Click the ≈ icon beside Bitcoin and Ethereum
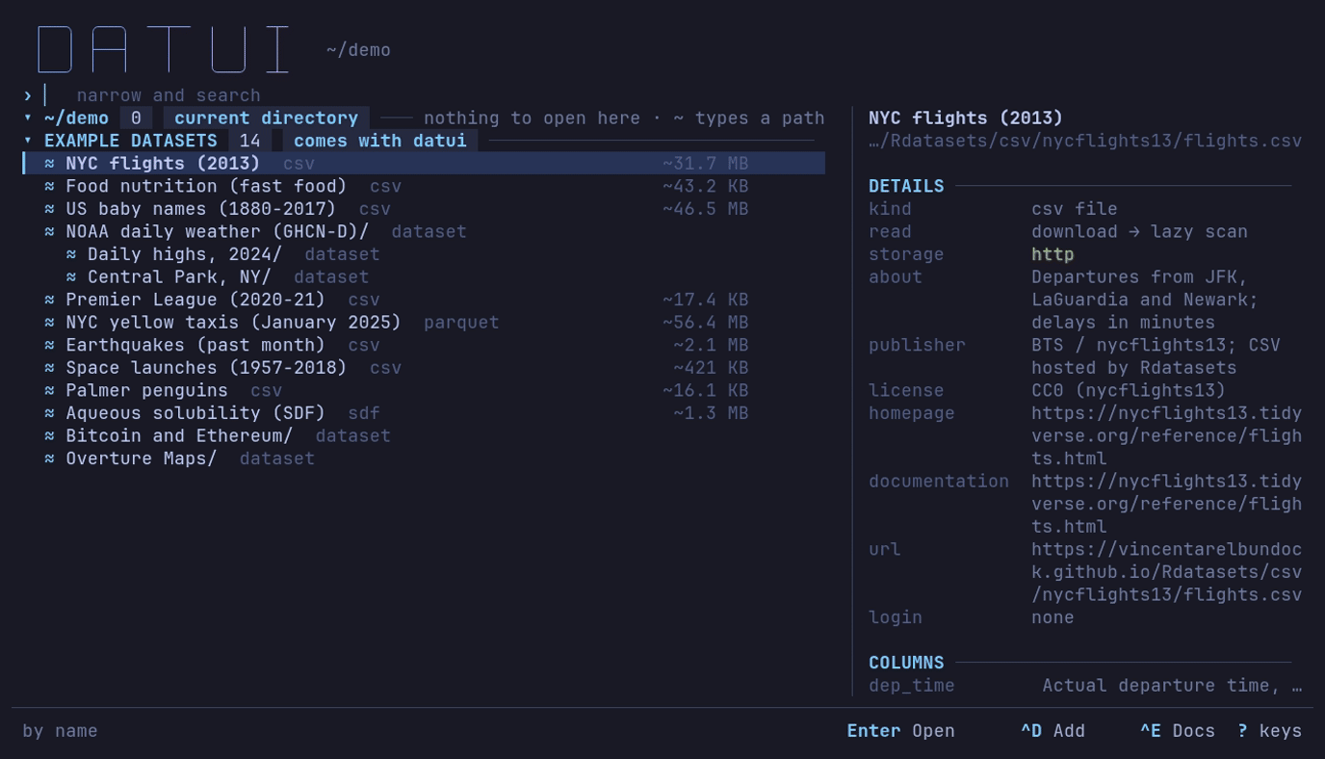 pos(49,435)
